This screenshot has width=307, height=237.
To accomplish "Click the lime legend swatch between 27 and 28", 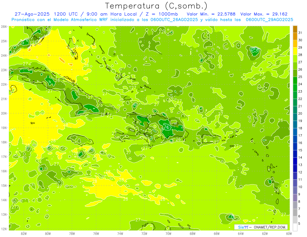I will click(x=295, y=58).
